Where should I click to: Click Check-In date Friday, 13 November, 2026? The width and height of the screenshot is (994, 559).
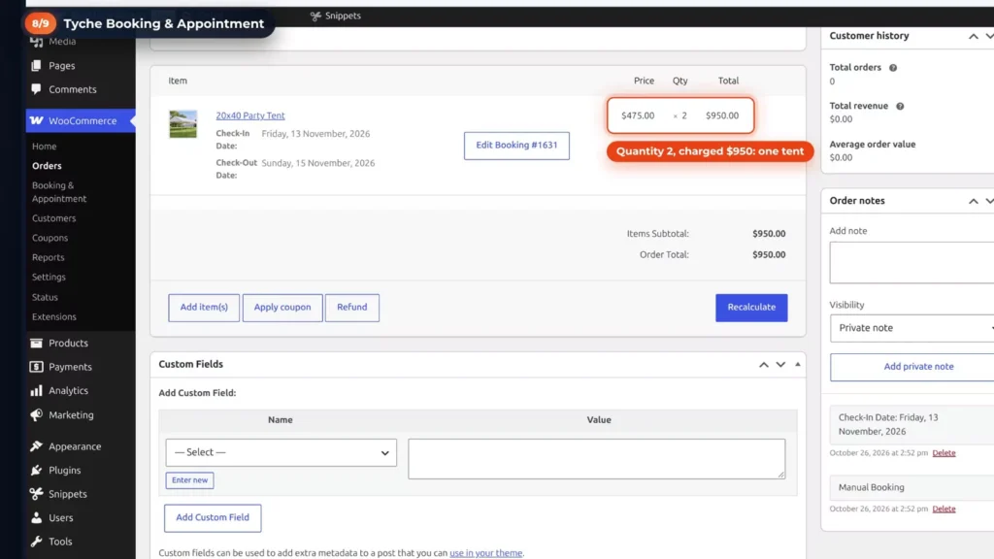tap(315, 134)
